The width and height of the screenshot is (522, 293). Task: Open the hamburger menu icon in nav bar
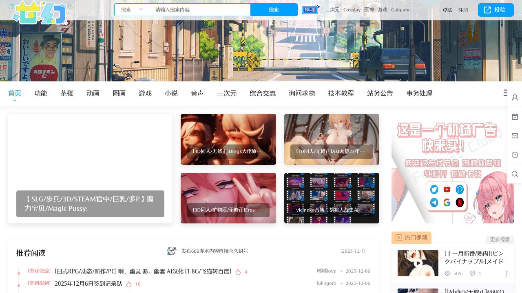(506, 93)
